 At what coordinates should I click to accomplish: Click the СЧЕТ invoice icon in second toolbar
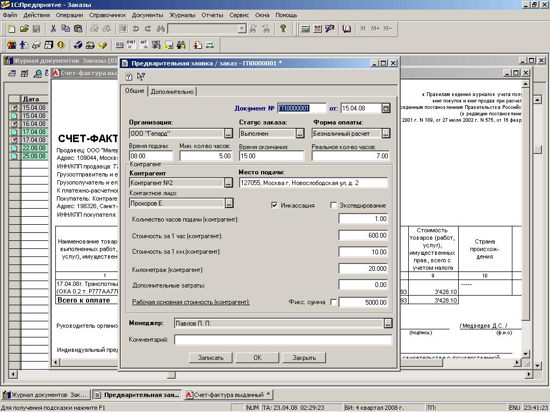132,45
